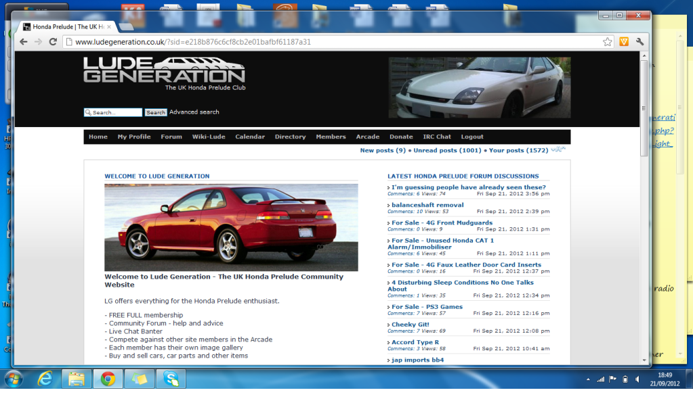Open the Accord Type R thread
The width and height of the screenshot is (693, 405).
click(415, 342)
